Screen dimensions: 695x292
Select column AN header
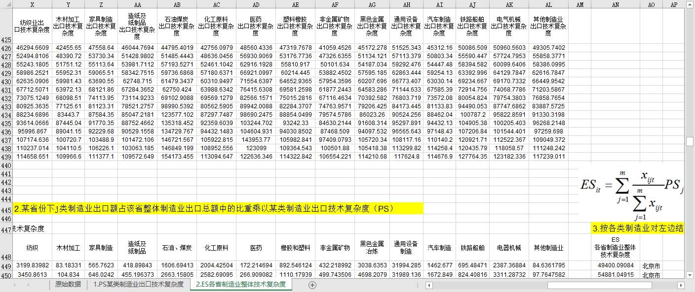[615, 4]
